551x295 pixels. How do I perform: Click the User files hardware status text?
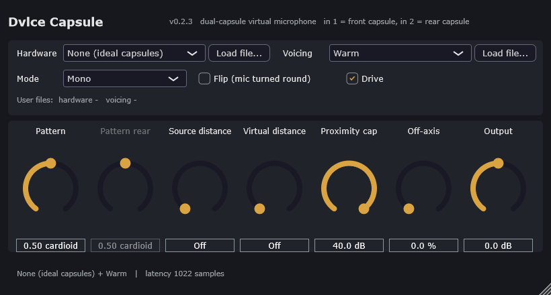78,100
